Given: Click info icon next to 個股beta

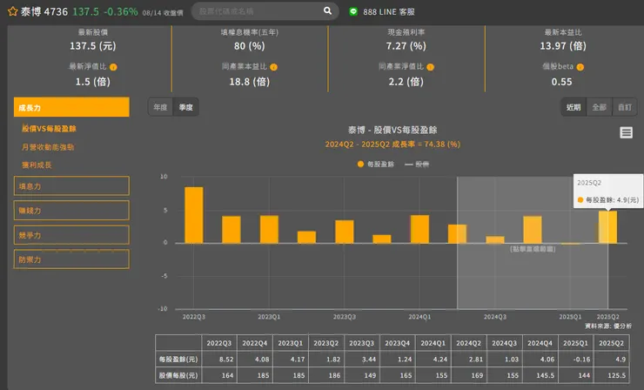Looking at the screenshot, I should (580, 67).
